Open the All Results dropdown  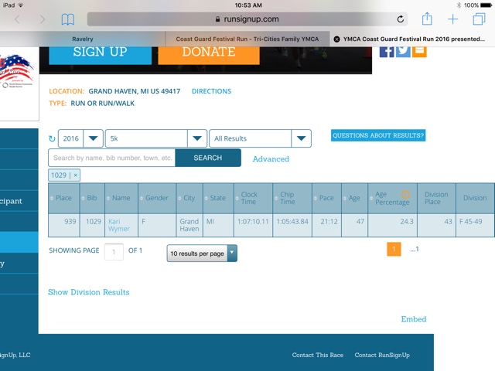(x=260, y=138)
